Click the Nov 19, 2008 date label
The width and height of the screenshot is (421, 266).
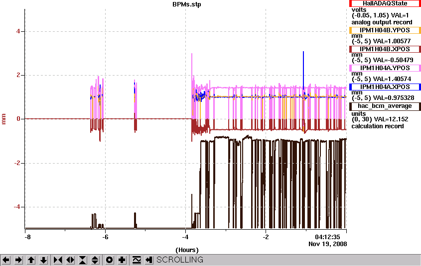point(327,244)
